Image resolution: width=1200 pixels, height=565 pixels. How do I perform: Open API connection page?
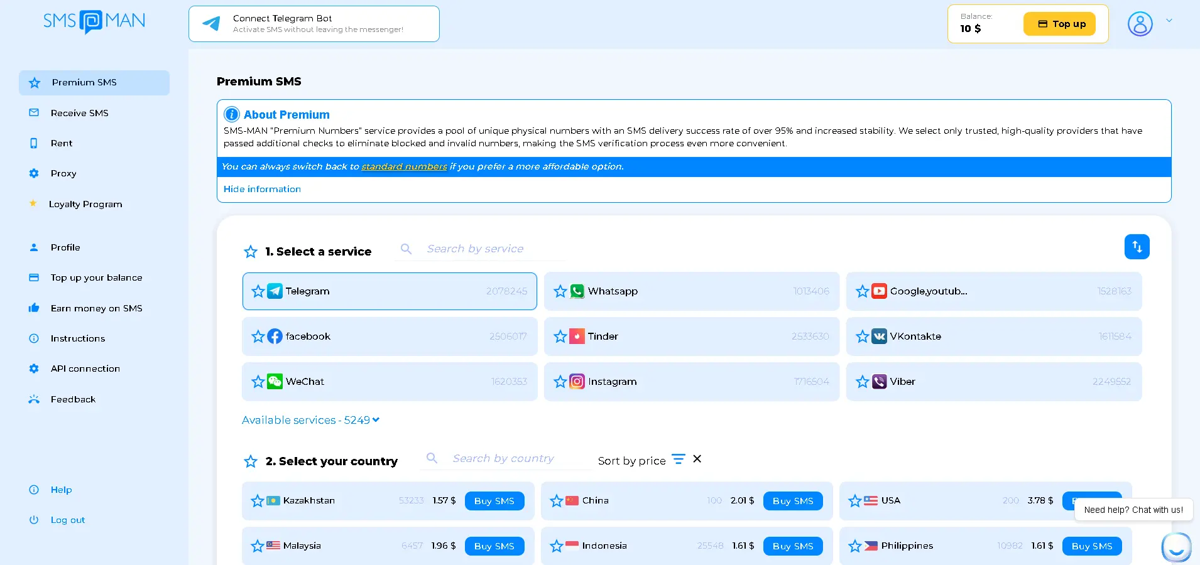pyautogui.click(x=85, y=369)
